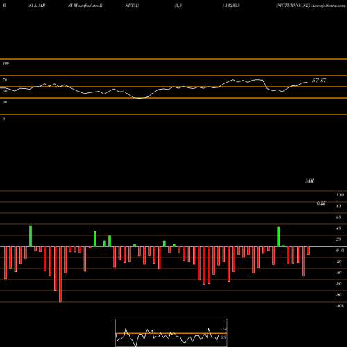The width and height of the screenshot is (347, 347).
Task: Click the -20 label on MR axis
Action: coord(339,262)
